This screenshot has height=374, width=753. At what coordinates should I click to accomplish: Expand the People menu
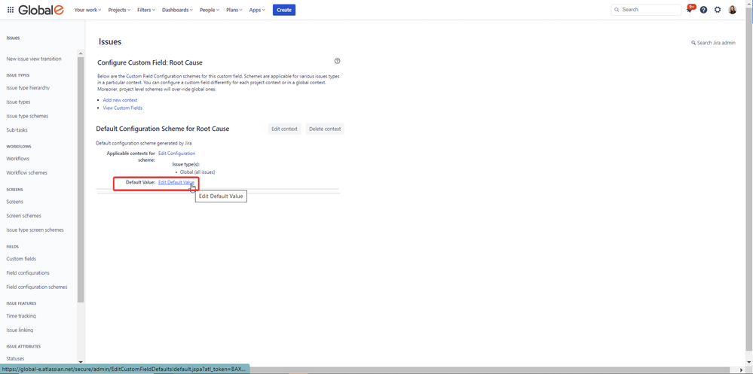(x=210, y=10)
